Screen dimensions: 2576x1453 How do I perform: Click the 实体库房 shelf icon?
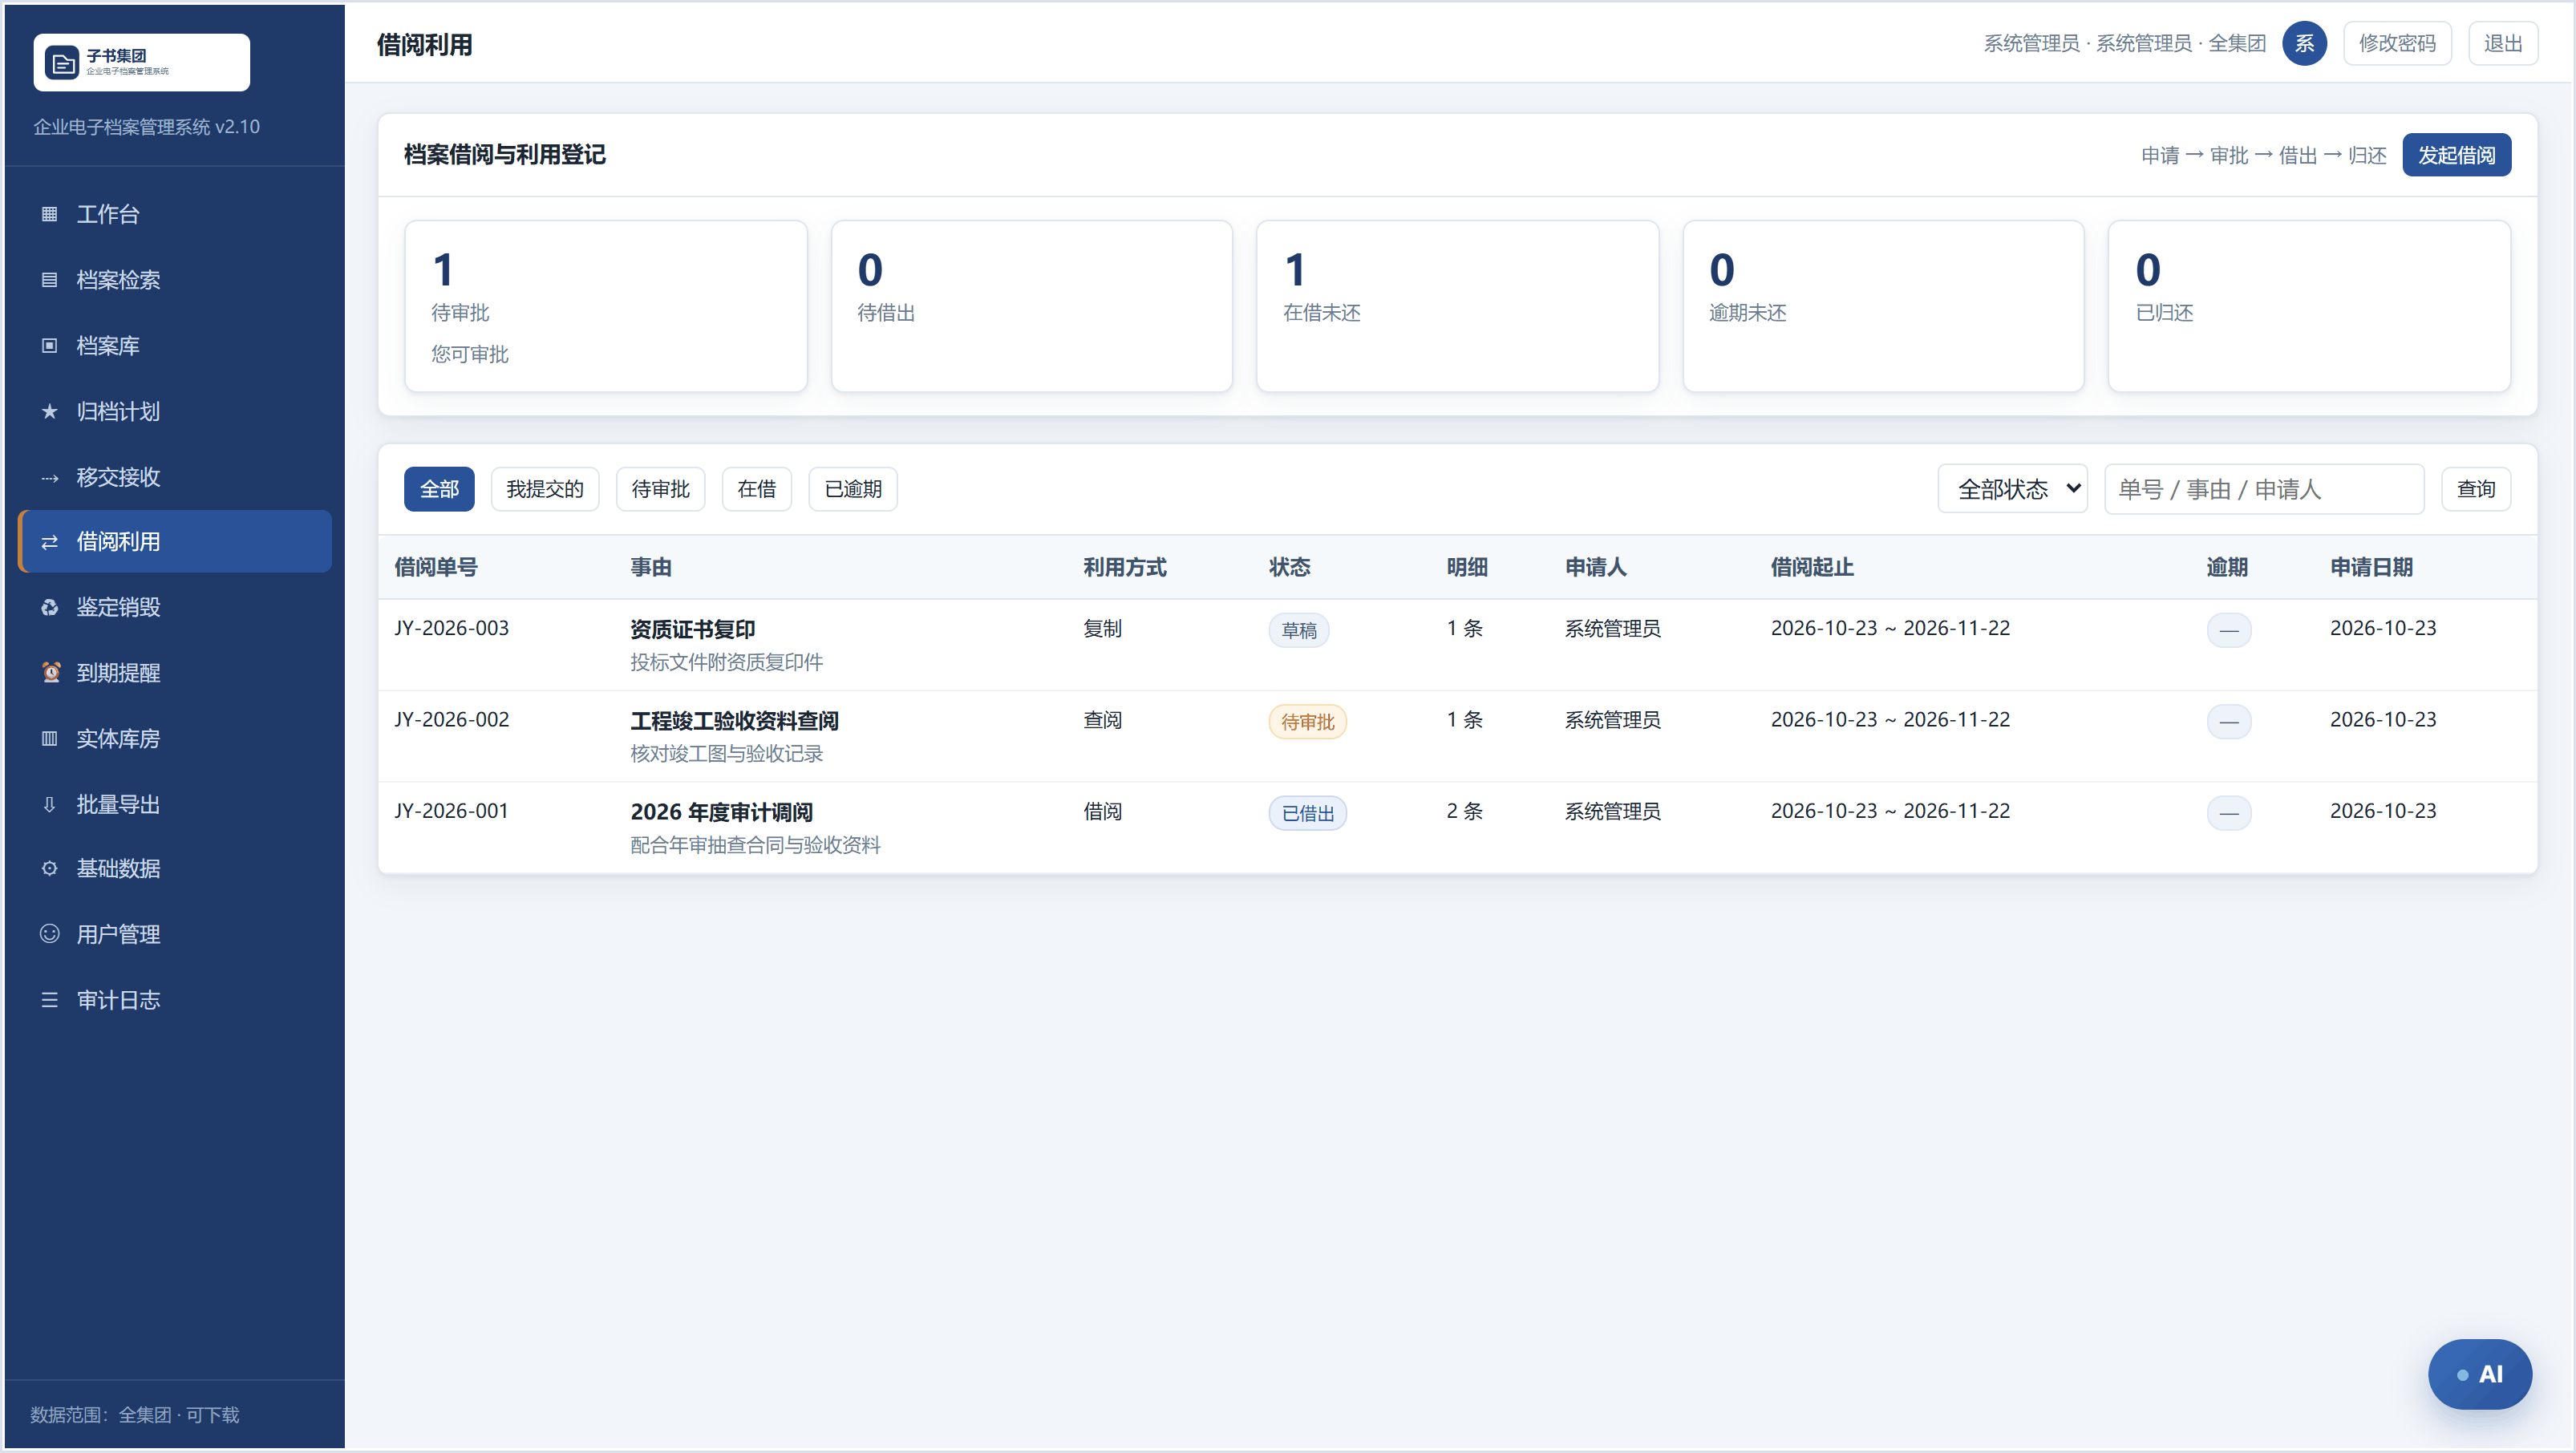point(49,739)
